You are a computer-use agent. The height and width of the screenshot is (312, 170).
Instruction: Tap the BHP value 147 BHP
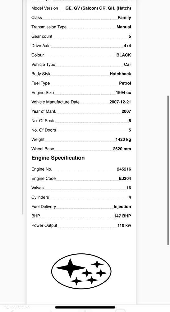(122, 216)
